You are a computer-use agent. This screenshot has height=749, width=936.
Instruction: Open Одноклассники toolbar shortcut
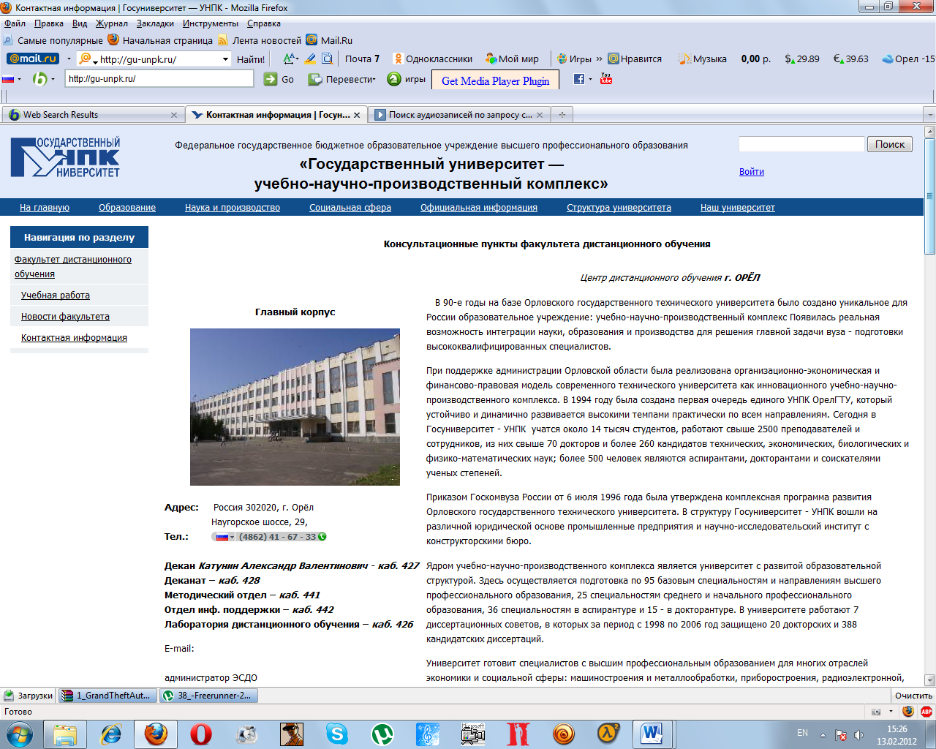(x=433, y=59)
